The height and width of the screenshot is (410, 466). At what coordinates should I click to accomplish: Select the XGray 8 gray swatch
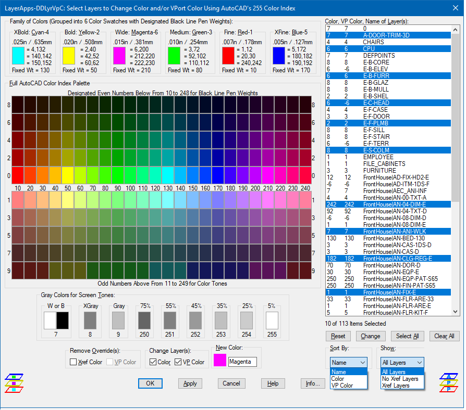point(90,321)
